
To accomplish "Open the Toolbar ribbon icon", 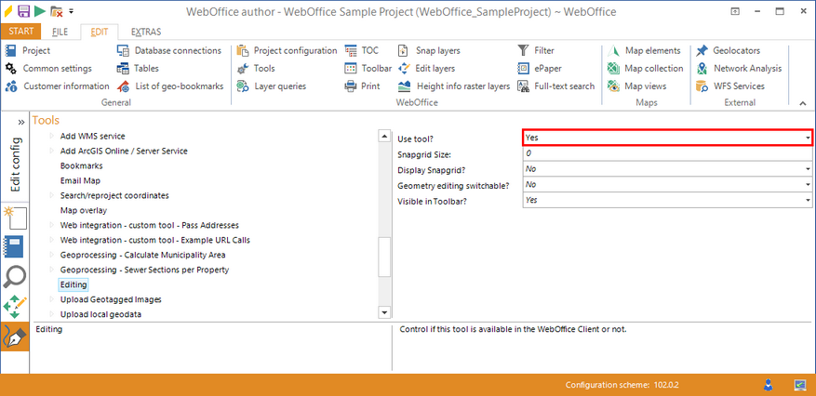I will click(x=351, y=68).
